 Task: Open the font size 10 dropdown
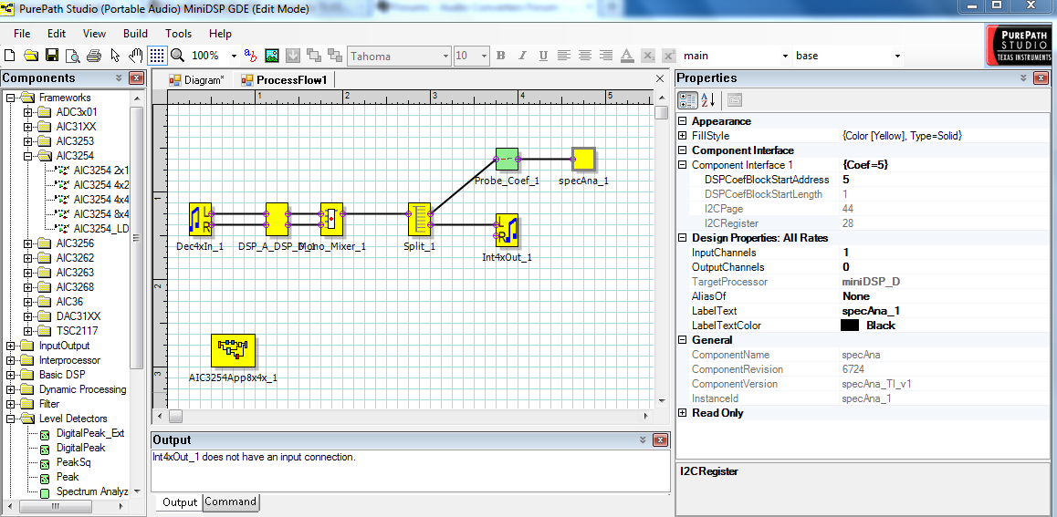pyautogui.click(x=484, y=56)
